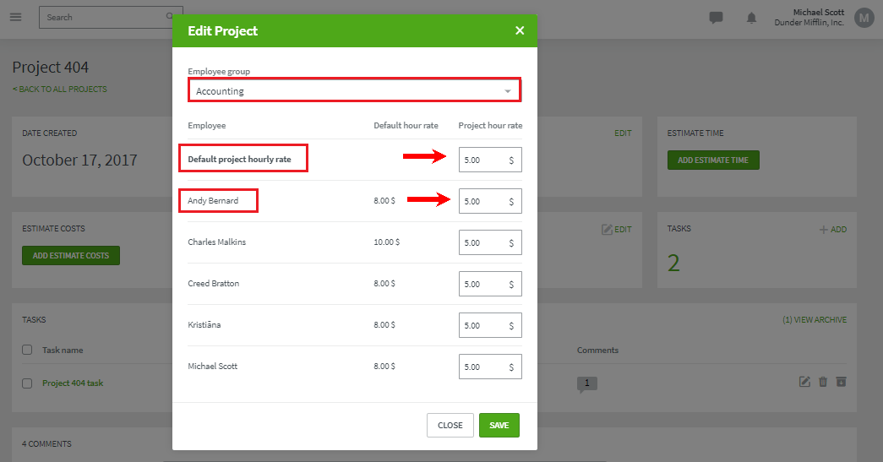The image size is (883, 462).
Task: Click the EDIT link near Estimate Time
Action: 623,133
